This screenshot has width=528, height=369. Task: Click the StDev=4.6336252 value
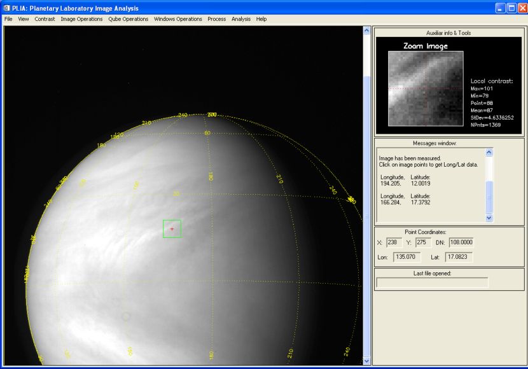[x=492, y=118]
